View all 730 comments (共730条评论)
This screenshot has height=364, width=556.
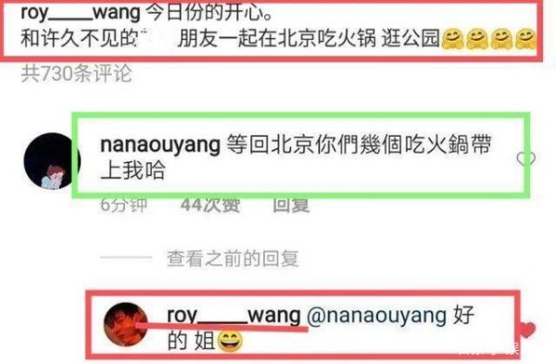click(x=76, y=74)
